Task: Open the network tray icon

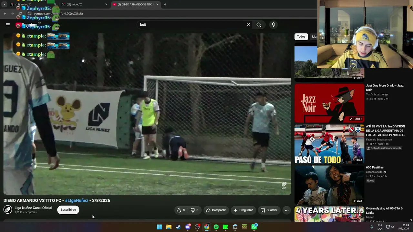Action: point(388,227)
